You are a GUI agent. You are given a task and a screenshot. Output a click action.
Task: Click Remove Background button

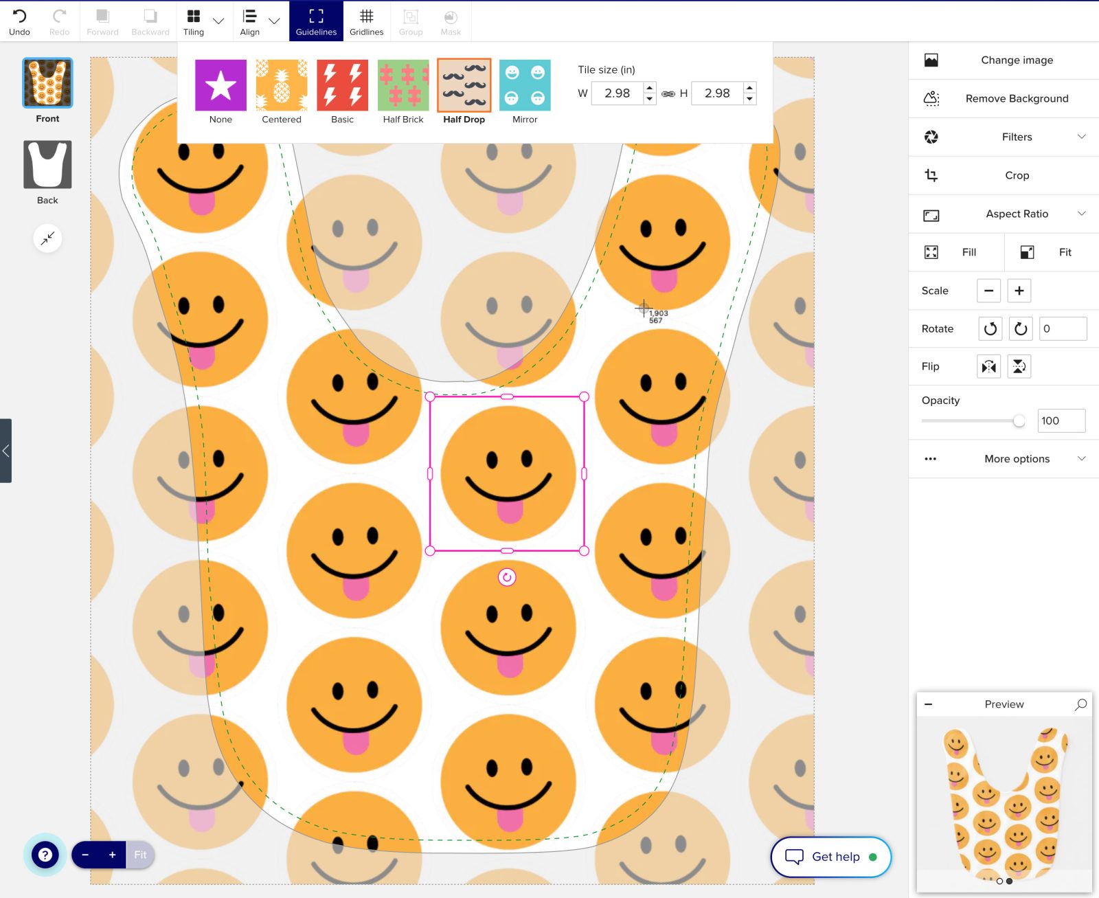[1017, 98]
